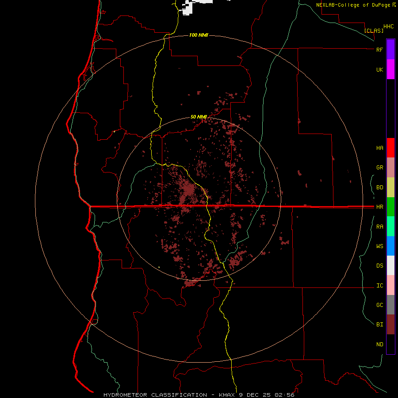Click the dark red BI legend swatch

point(390,325)
